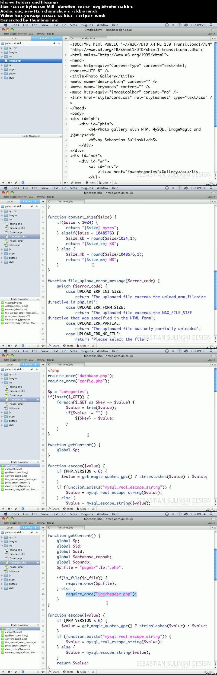Screen dimensions: 217x675
Task: Click the blue circular icon in bottom bar, 09:29 frame
Action: (23, 183)
